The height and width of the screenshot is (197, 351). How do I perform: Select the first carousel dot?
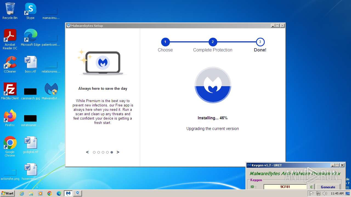94,152
